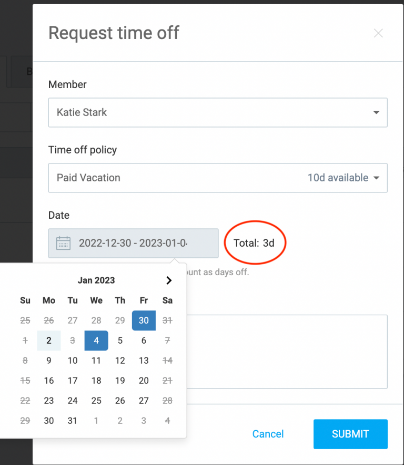Open the Member selector showing Katie Stark
404x465 pixels.
pos(217,112)
